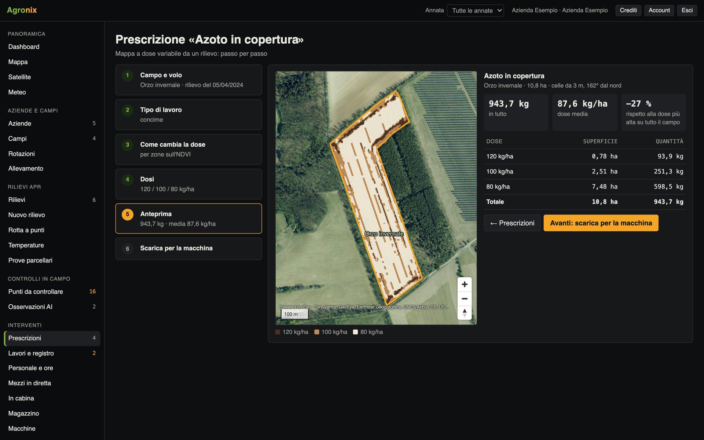Reset map bearing with compass button

[464, 313]
